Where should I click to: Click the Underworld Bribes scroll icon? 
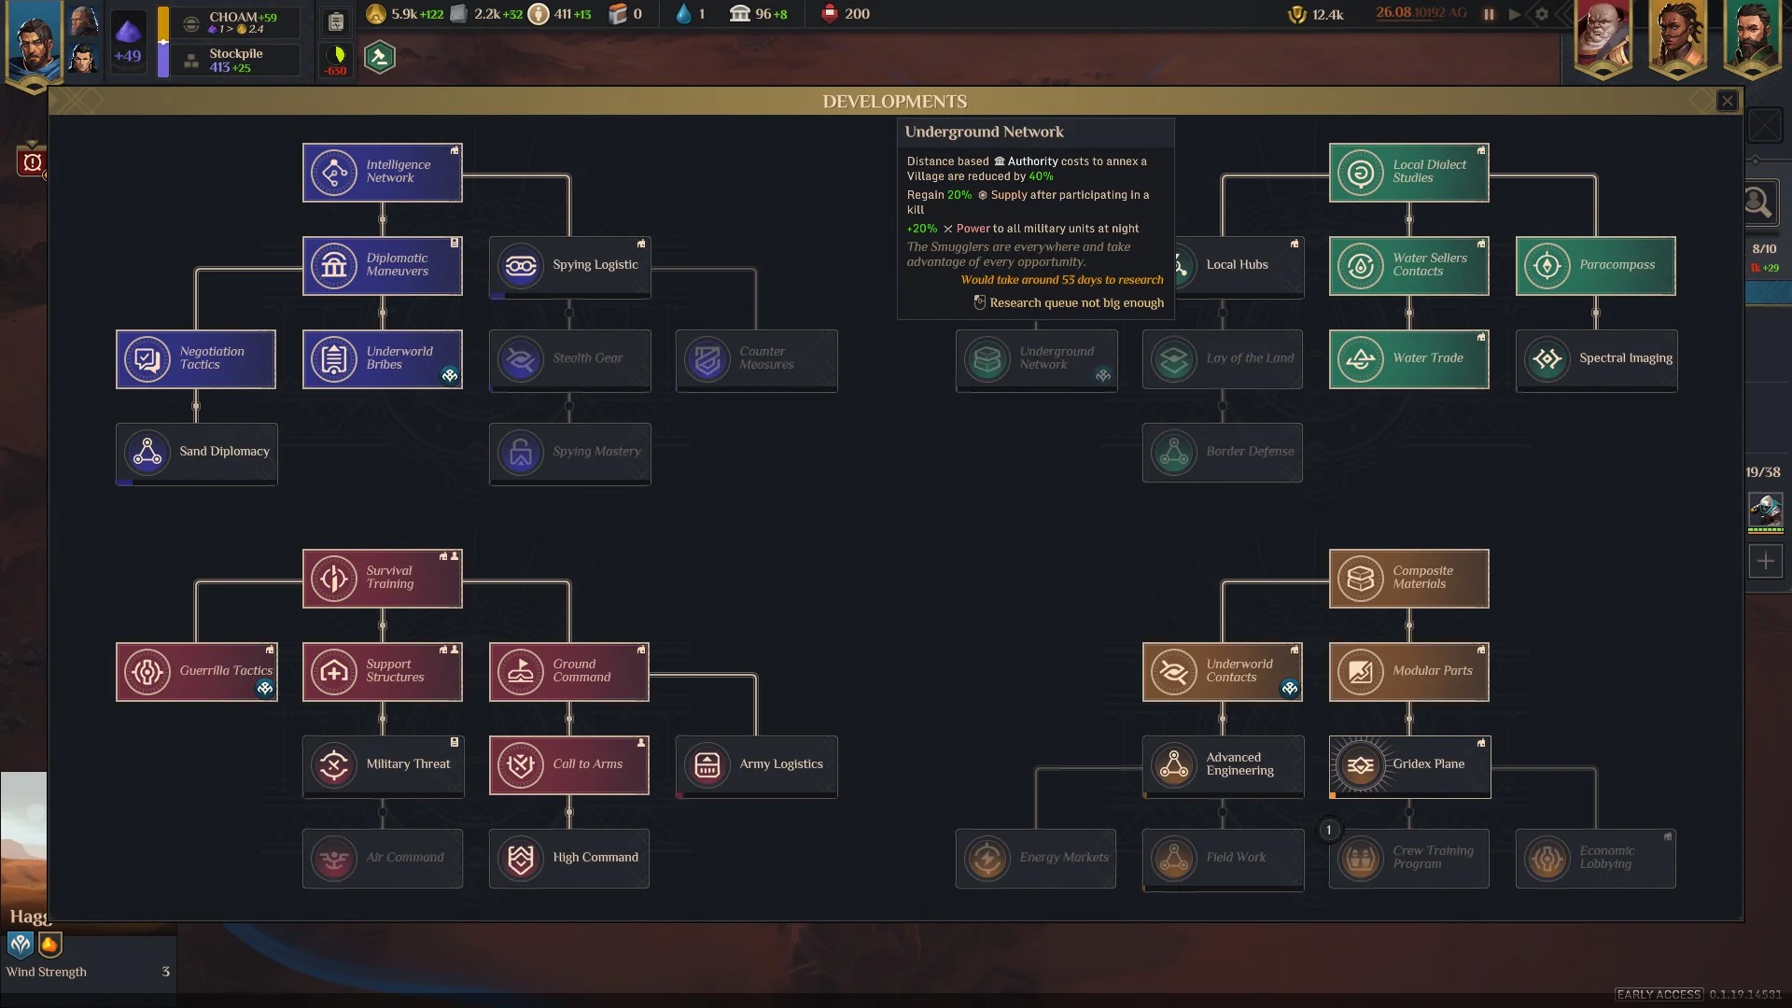[x=334, y=359]
